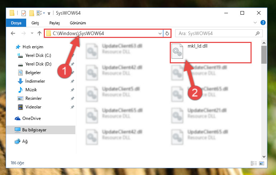Click the New folder icon in title bar
This screenshot has height=175, width=276.
tap(32, 13)
